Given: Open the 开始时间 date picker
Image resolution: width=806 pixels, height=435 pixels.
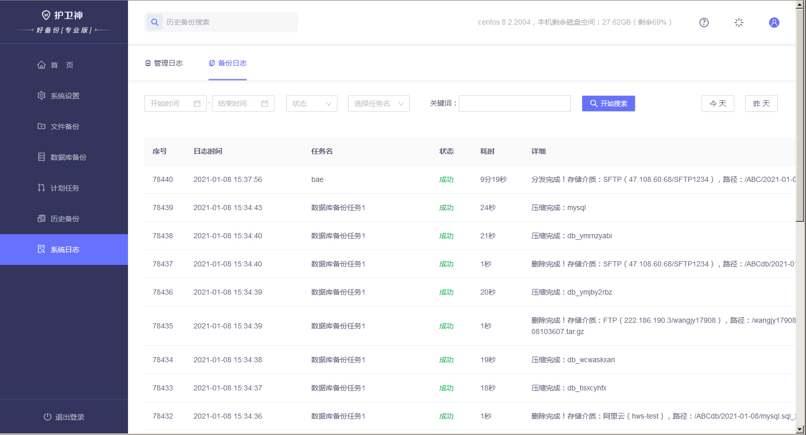Looking at the screenshot, I should (x=176, y=103).
